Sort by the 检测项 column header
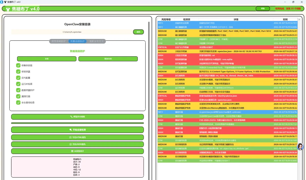Image resolution: width=306 pixels, height=180 pixels. (186, 19)
